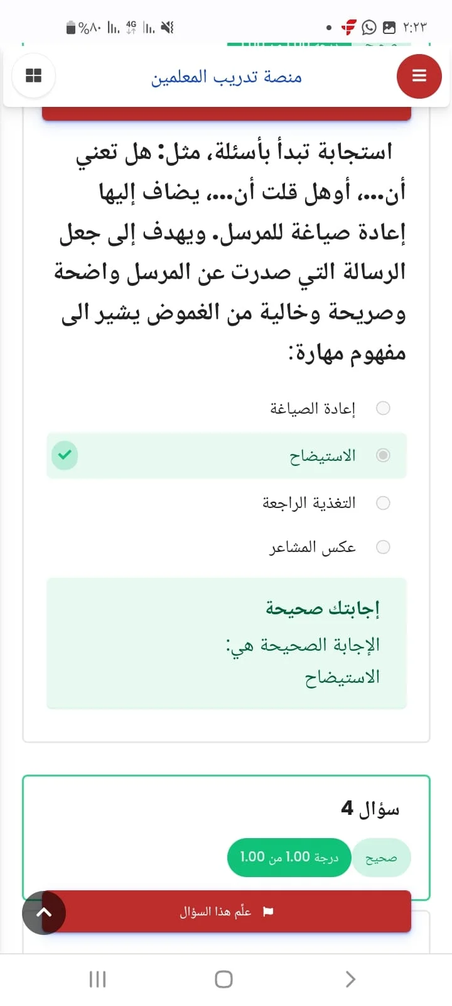This screenshot has height=1006, width=452.
Task: Select the إعادة الصياغة radio option
Action: coord(383,408)
